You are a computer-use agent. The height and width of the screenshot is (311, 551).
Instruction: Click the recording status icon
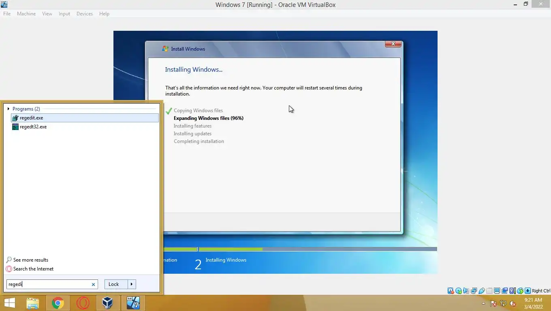[x=504, y=291]
